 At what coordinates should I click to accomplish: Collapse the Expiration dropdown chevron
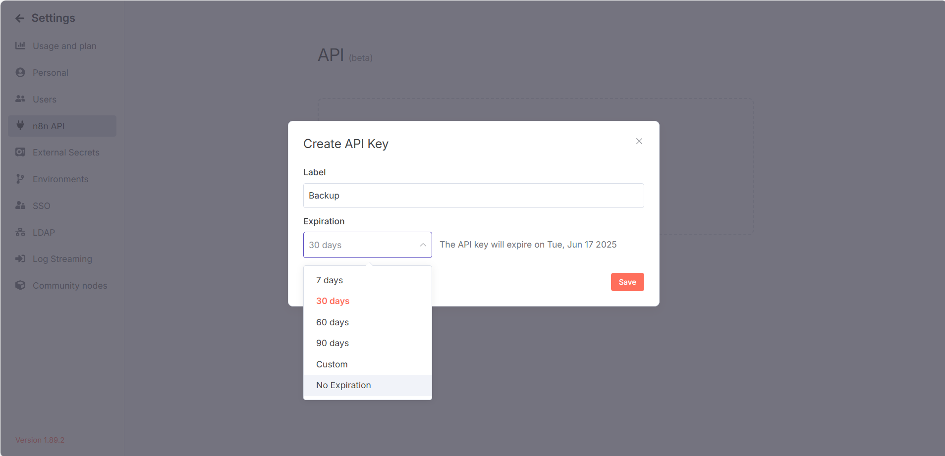(423, 245)
